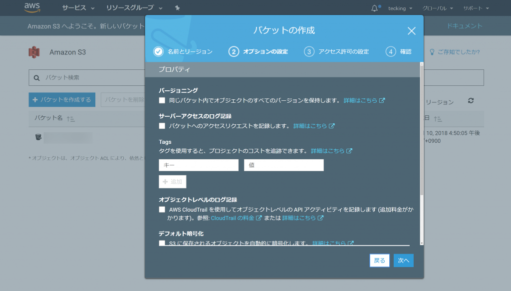Click the バケットを作成する button
The height and width of the screenshot is (291, 511).
62,100
